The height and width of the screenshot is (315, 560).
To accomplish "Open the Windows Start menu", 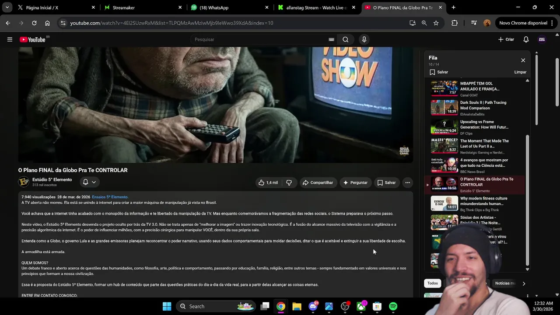I will 167,306.
